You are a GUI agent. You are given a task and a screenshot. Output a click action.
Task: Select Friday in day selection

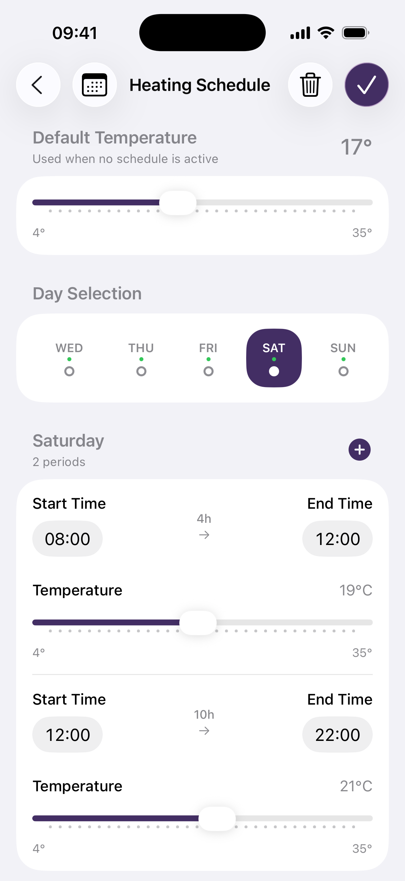click(208, 358)
